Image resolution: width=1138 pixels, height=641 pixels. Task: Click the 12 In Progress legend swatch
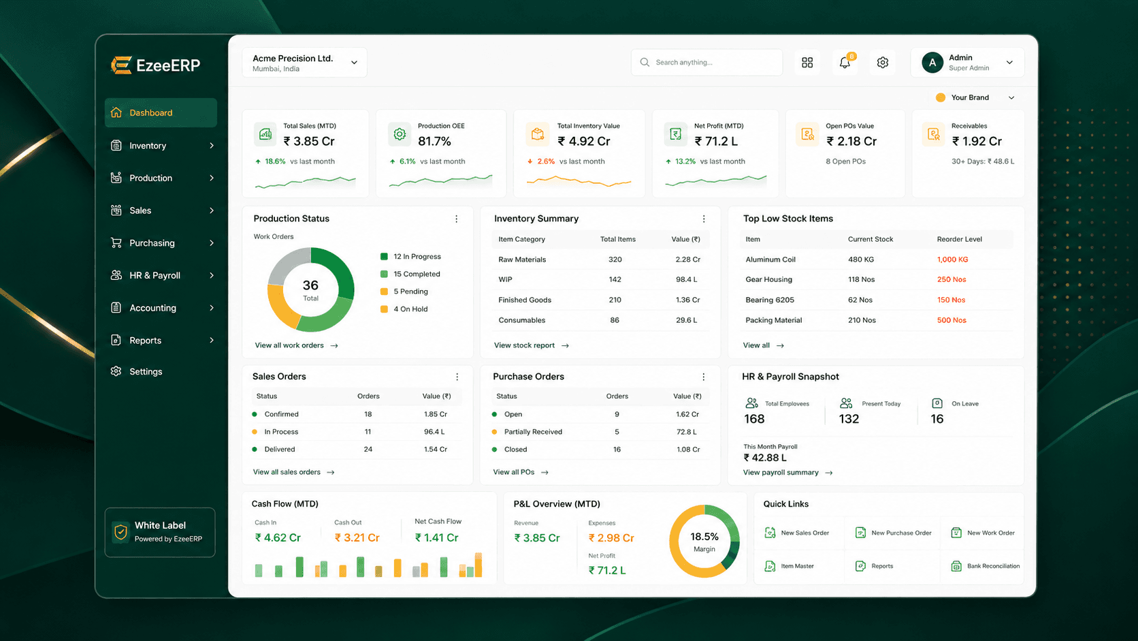coord(384,257)
